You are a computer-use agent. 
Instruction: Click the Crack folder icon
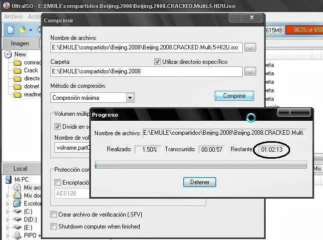tap(17, 70)
